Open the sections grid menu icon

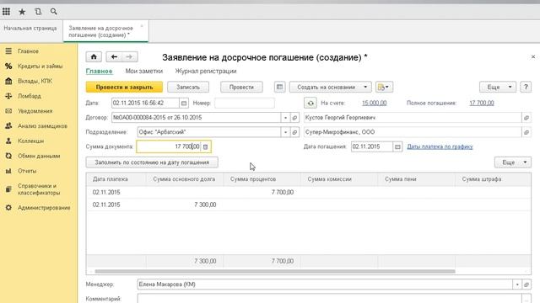point(6,11)
